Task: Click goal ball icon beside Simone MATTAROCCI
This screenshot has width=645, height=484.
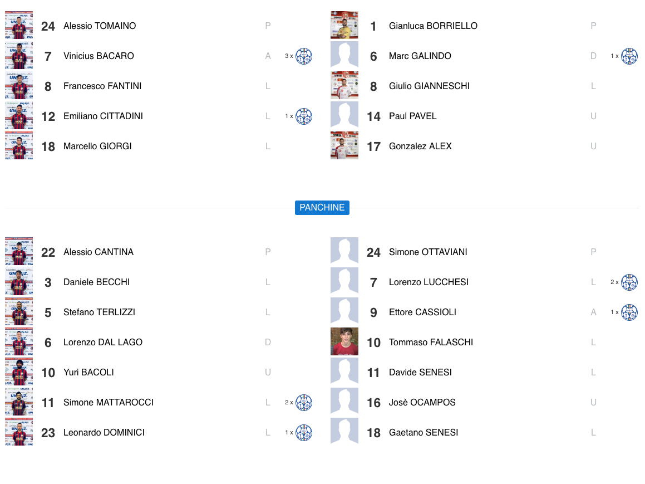Action: click(304, 403)
